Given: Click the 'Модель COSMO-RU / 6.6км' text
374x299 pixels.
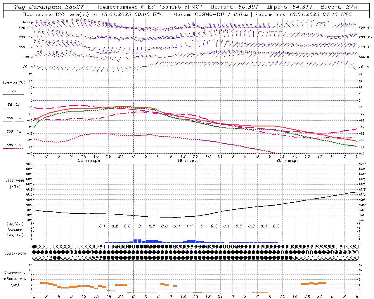Looking at the screenshot, I should point(211,14).
